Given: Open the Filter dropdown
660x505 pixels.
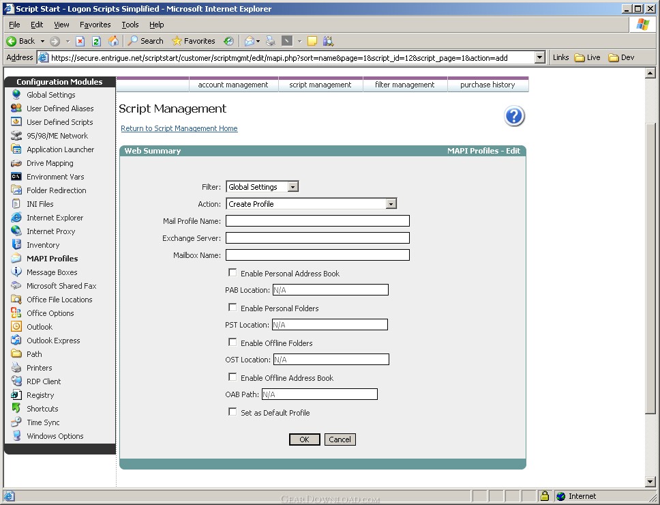Looking at the screenshot, I should tap(262, 186).
